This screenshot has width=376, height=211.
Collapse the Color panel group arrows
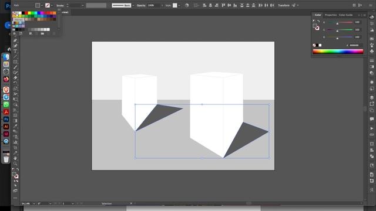pyautogui.click(x=359, y=15)
